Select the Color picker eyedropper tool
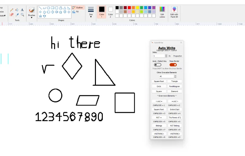The width and height of the screenshot is (245, 156). click(17, 15)
